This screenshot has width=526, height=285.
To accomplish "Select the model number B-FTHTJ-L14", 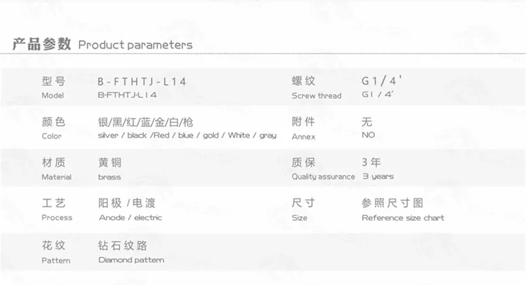I will click(x=142, y=81).
